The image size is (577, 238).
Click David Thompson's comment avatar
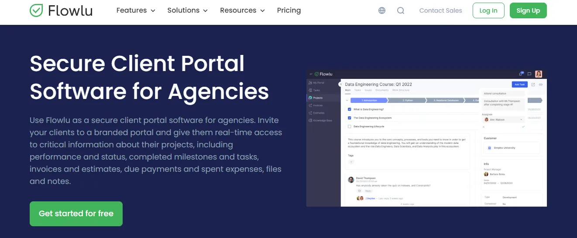click(351, 180)
